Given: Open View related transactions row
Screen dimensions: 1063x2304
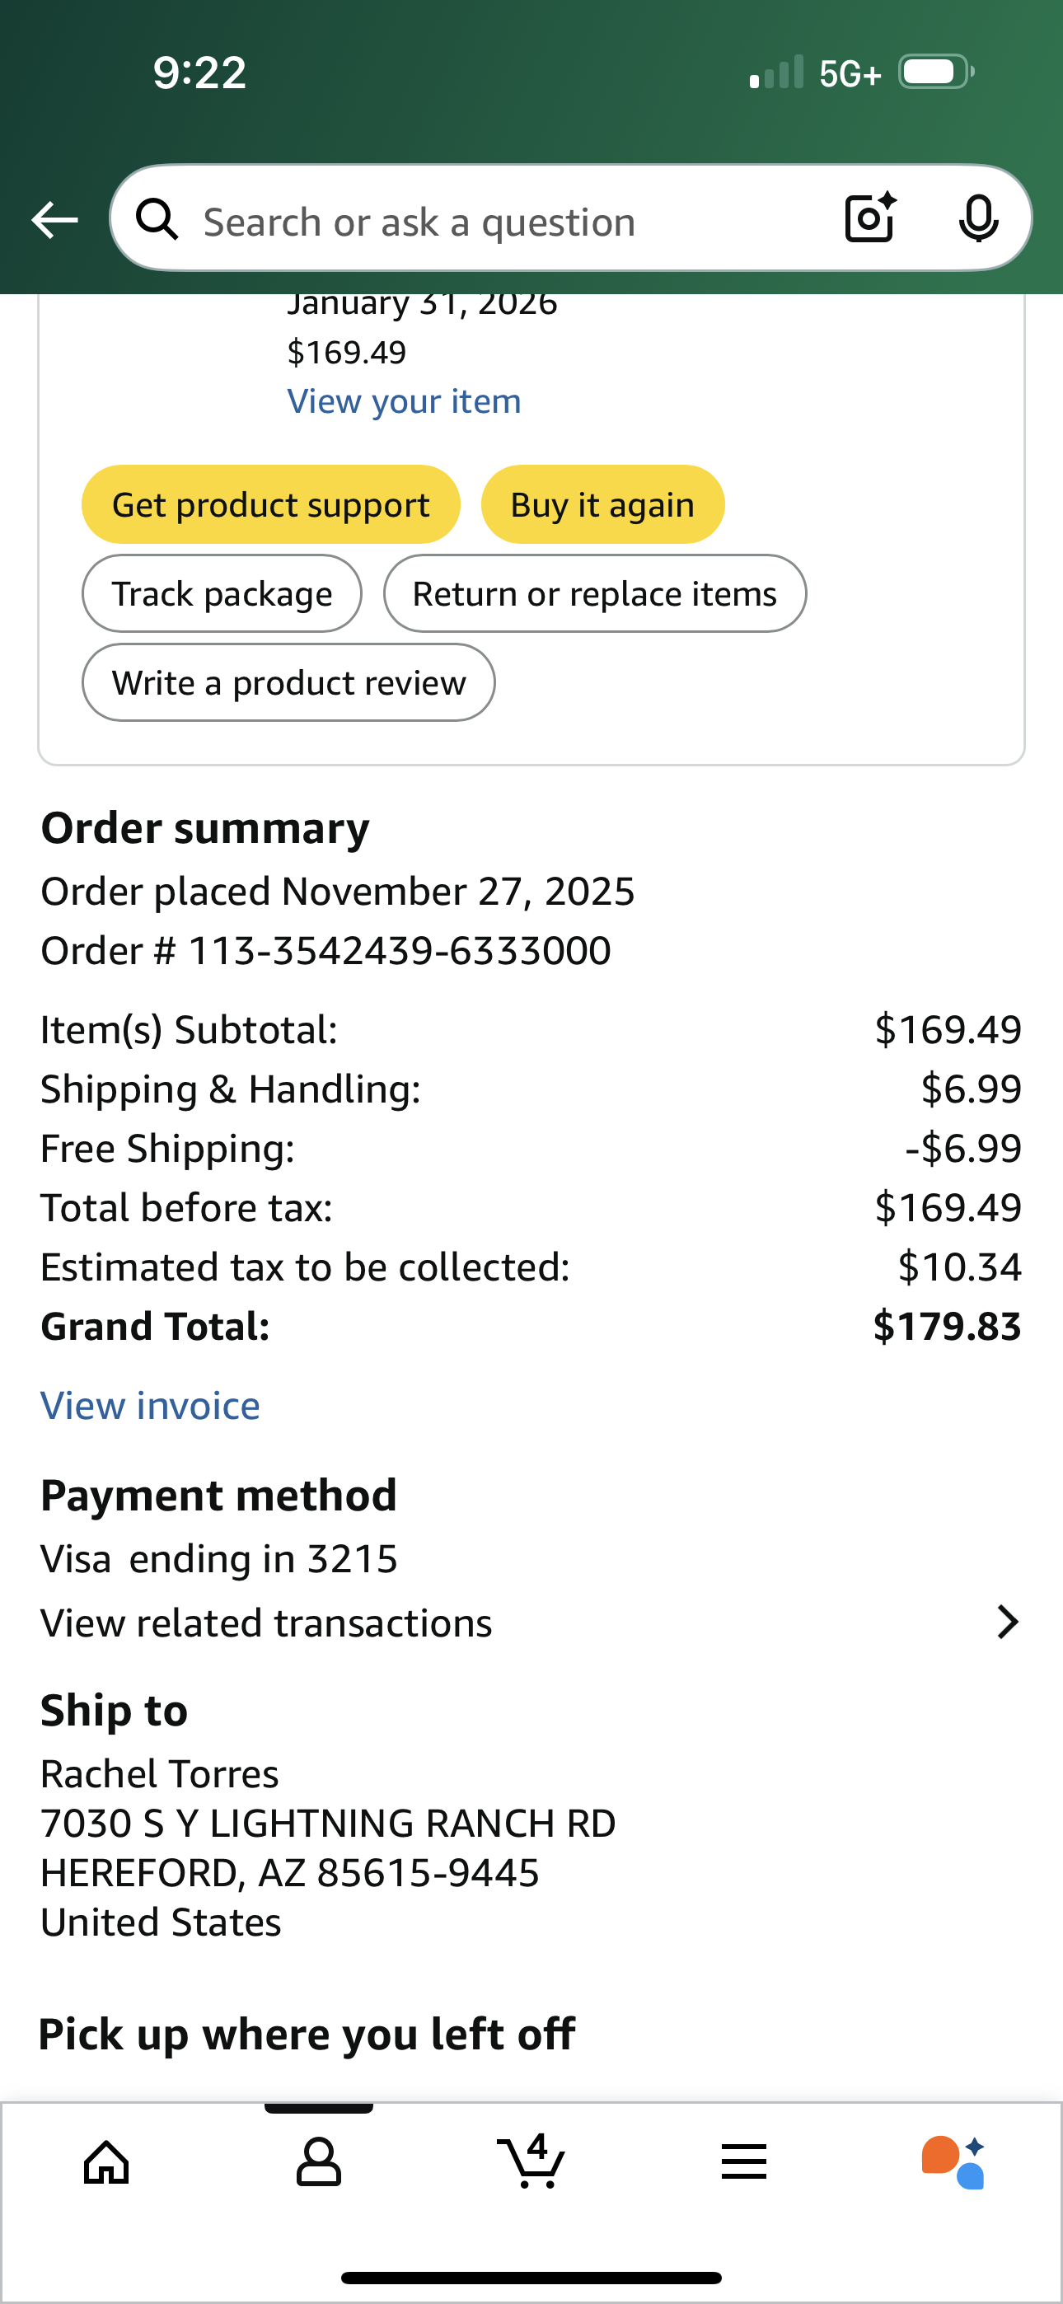Looking at the screenshot, I should click(531, 1623).
